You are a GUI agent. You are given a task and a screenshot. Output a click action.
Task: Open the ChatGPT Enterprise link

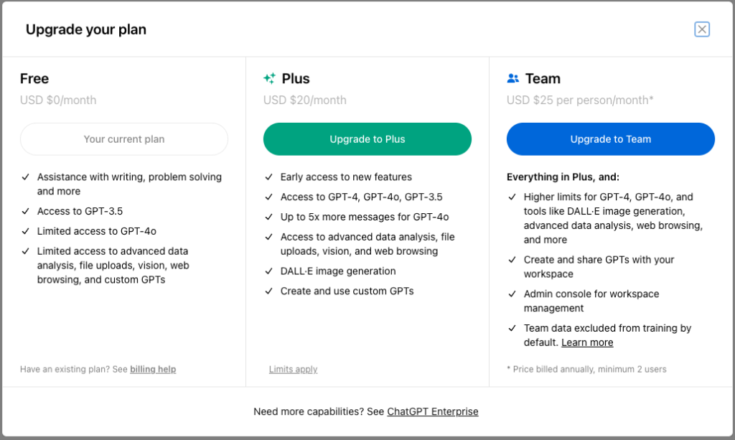point(433,411)
